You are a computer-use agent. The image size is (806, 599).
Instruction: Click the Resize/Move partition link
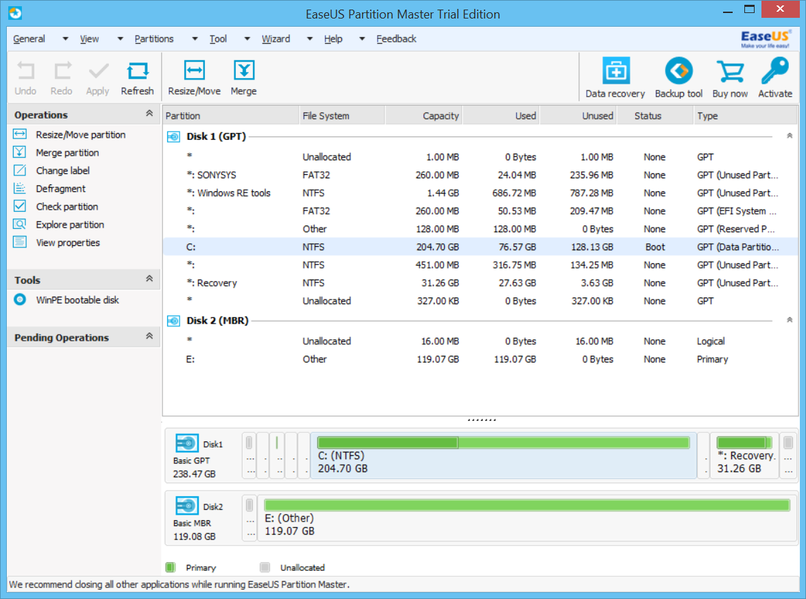click(x=81, y=135)
